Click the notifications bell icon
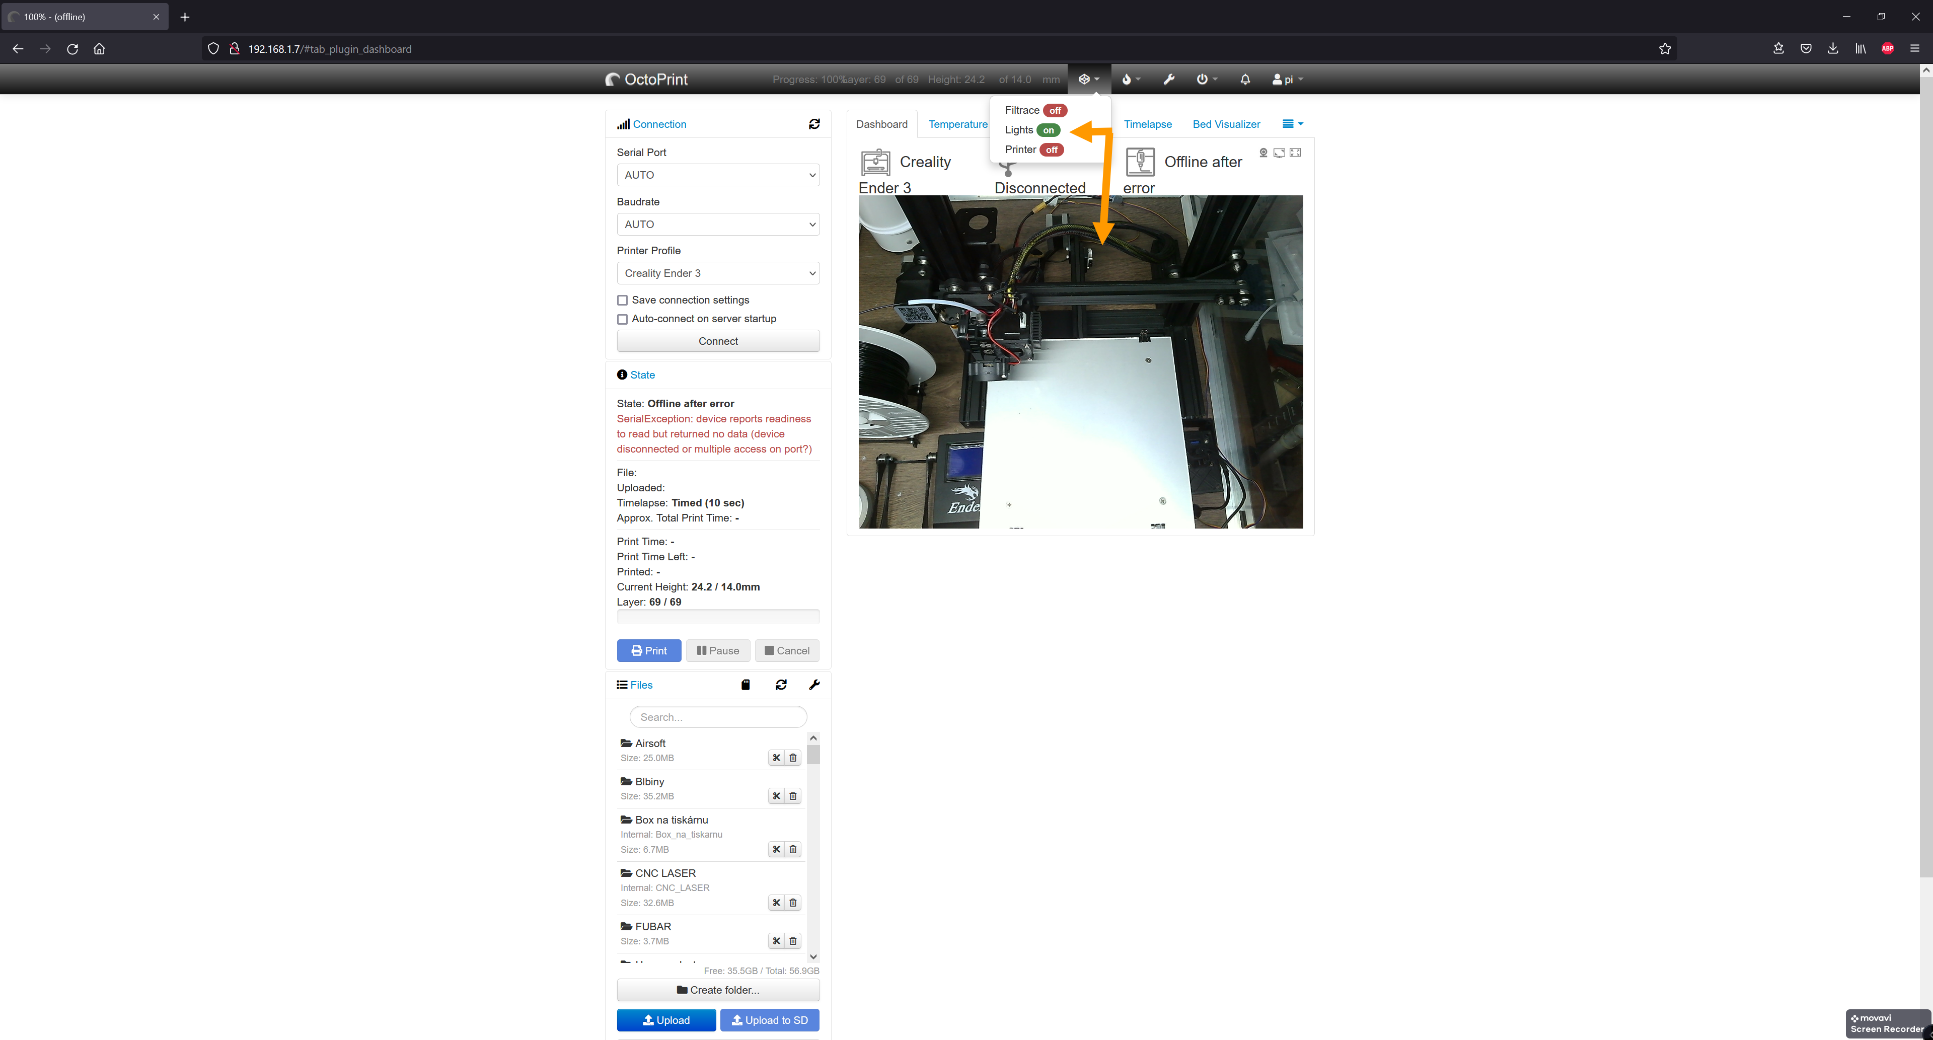Image resolution: width=1933 pixels, height=1040 pixels. 1245,79
